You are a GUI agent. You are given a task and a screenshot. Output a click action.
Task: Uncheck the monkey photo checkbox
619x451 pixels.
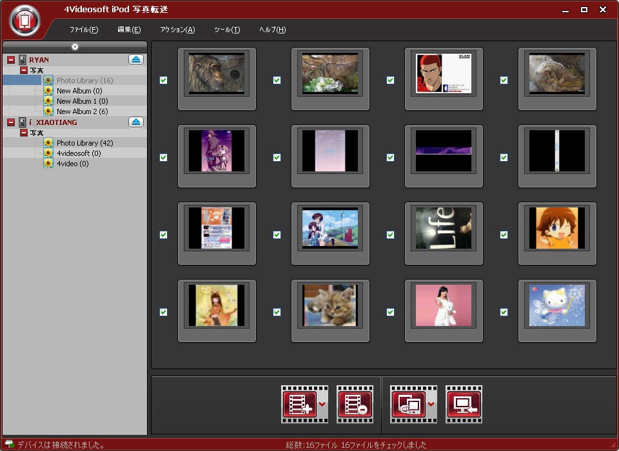(x=163, y=80)
